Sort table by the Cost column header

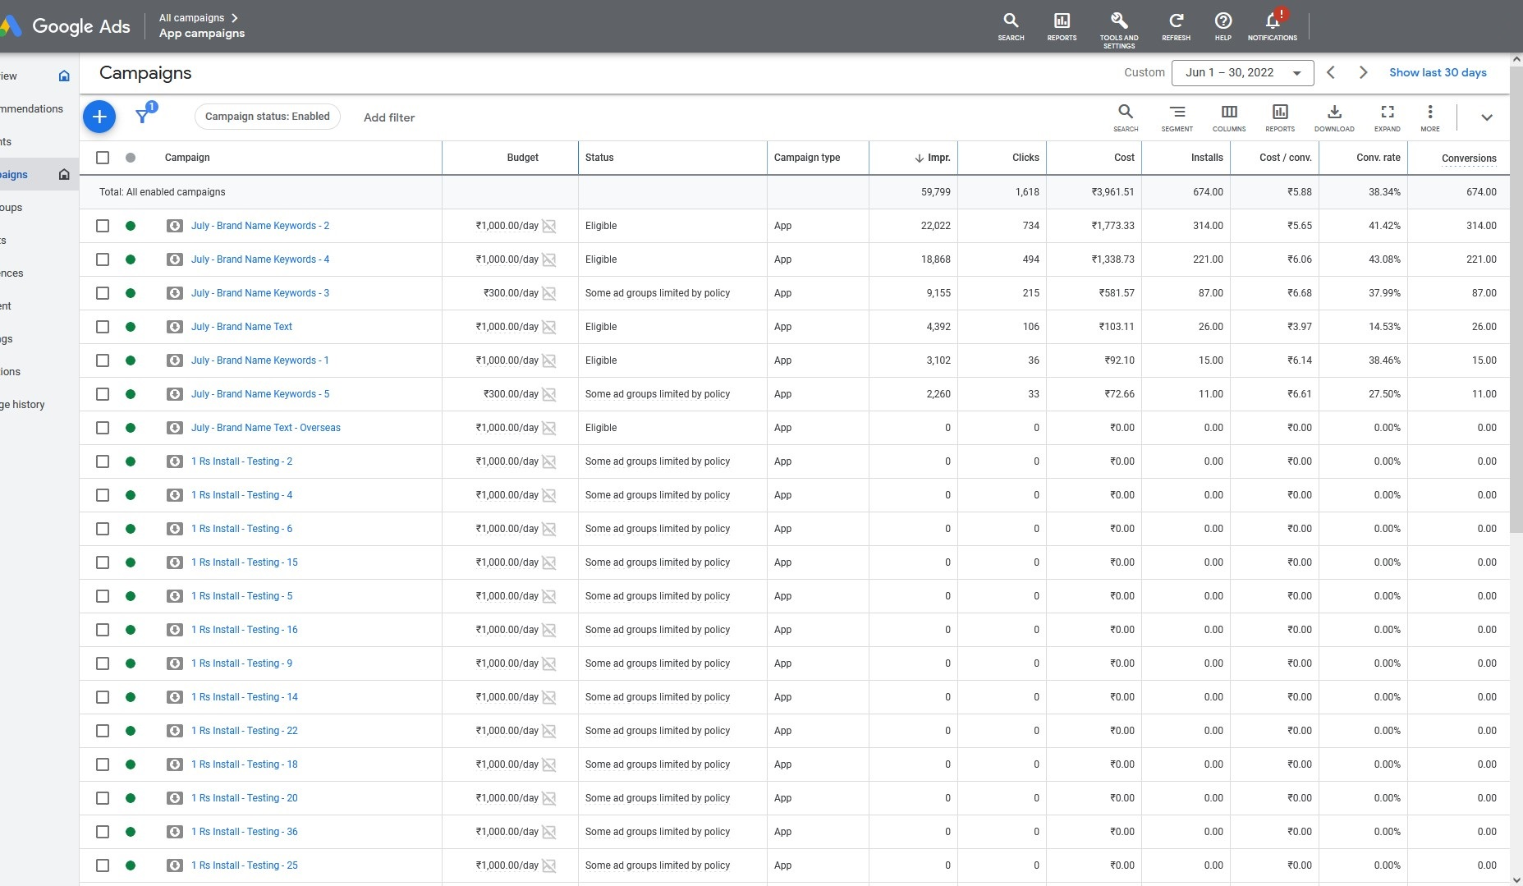tap(1123, 158)
